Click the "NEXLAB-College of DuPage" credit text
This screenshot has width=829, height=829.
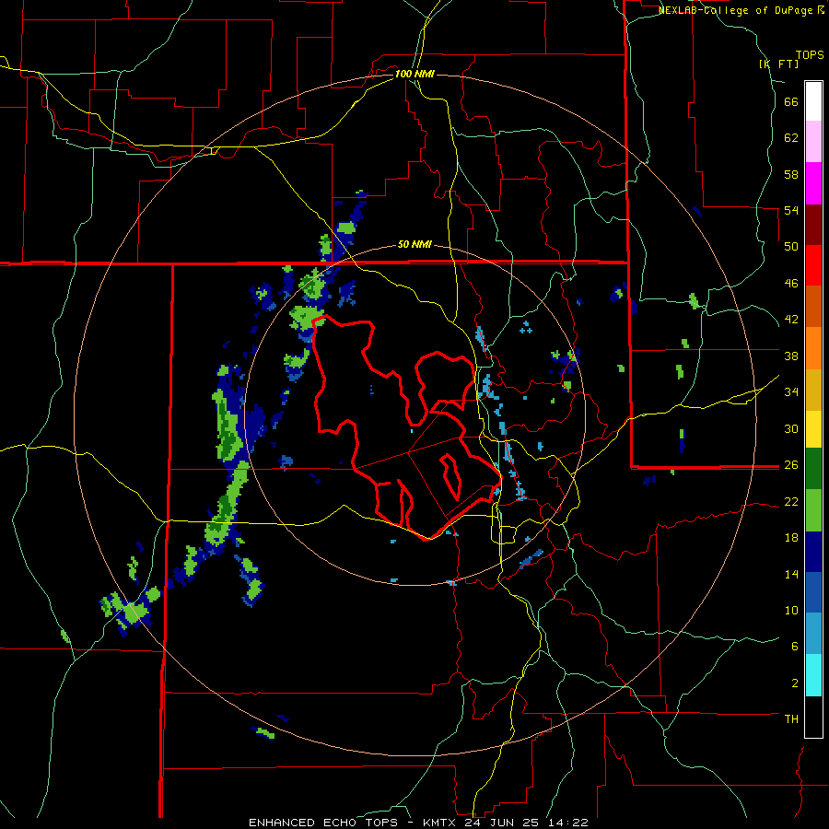click(x=735, y=10)
